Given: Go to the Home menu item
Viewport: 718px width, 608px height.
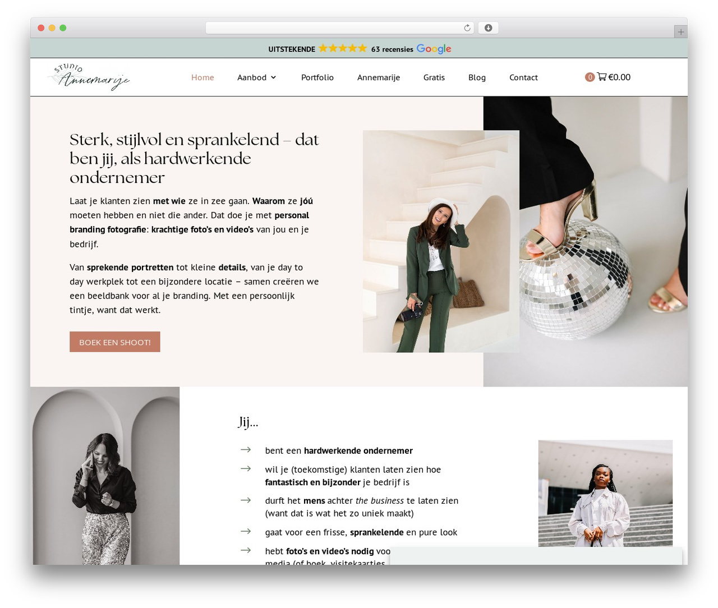Looking at the screenshot, I should [x=202, y=77].
